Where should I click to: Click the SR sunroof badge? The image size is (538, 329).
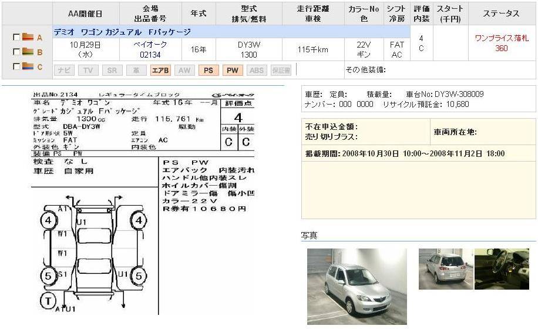coord(112,70)
